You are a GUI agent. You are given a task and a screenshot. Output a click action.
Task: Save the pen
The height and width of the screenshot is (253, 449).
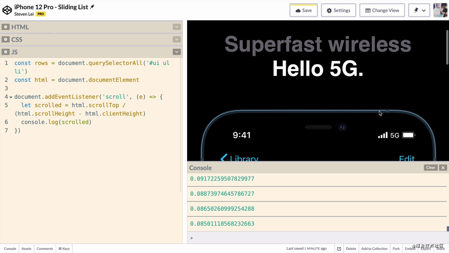coord(303,10)
